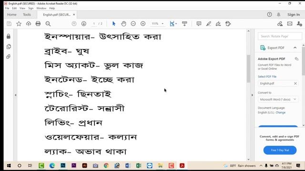Open the Convert to Microsoft Word dropdown
Screen dimensions: 305x171
(x=278, y=99)
